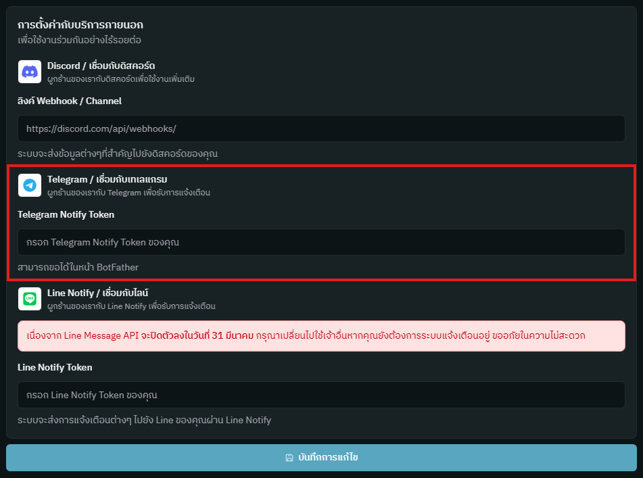Click the Line Notify help text at bottom
This screenshot has width=643, height=478.
(x=145, y=420)
